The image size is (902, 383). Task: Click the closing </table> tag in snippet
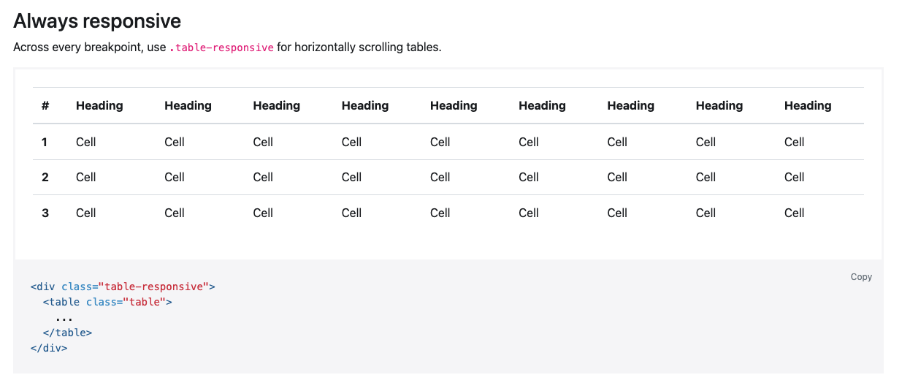[x=67, y=333]
